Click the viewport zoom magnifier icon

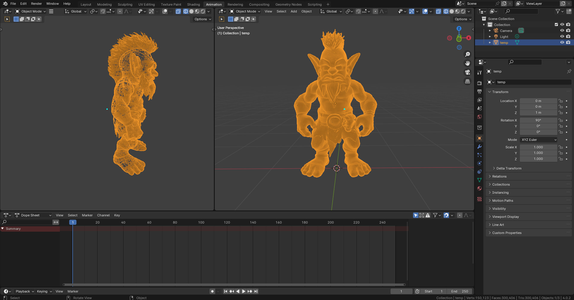468,54
